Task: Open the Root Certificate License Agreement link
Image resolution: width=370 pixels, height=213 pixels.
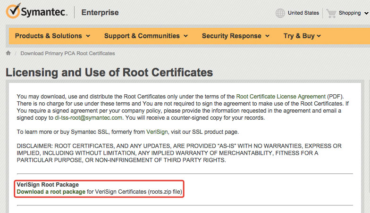Action: coord(281,96)
